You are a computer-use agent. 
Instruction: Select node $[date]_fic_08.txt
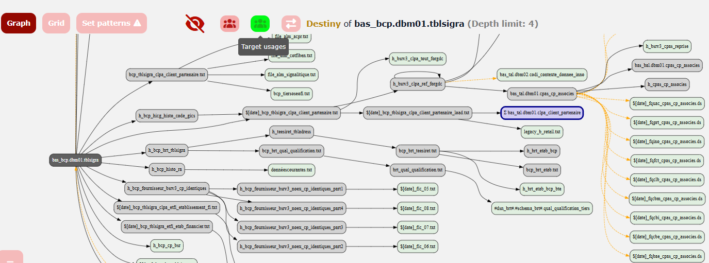[418, 208]
